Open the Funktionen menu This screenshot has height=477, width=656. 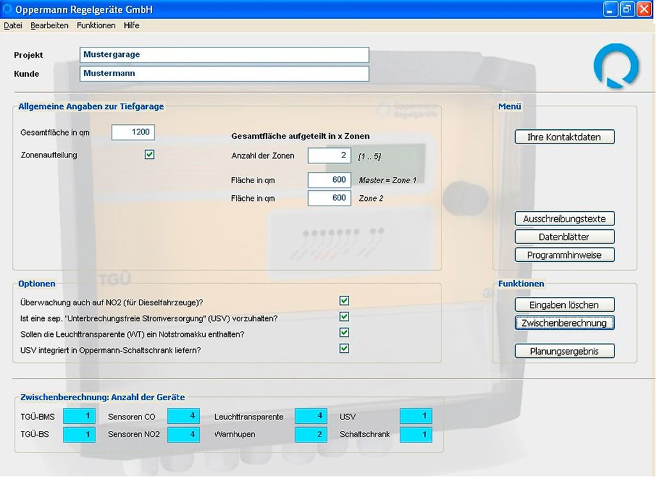tap(96, 26)
